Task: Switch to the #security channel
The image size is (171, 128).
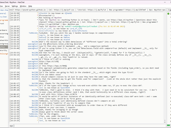Action: 3,50
